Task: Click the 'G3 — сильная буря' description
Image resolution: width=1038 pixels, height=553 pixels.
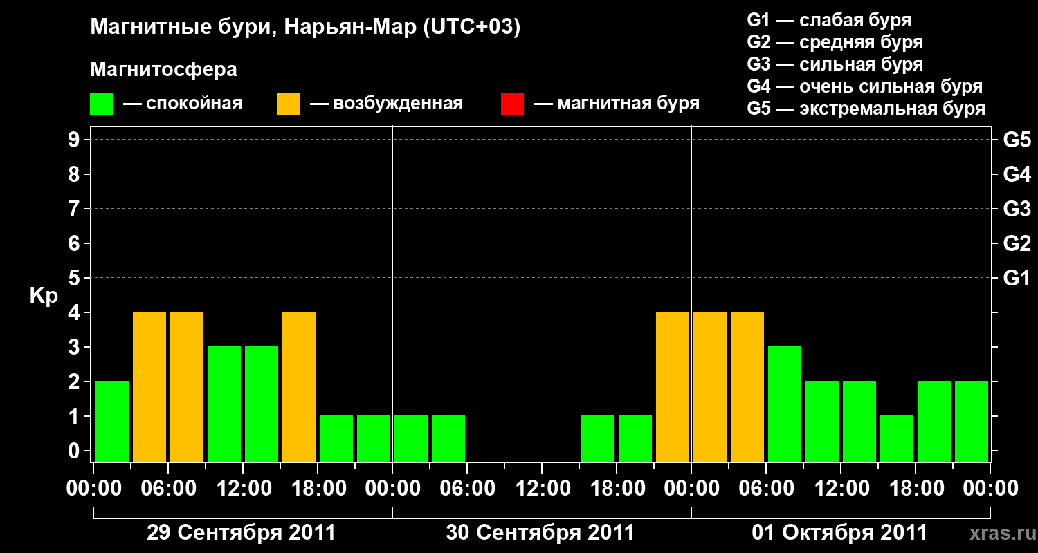Action: [835, 64]
